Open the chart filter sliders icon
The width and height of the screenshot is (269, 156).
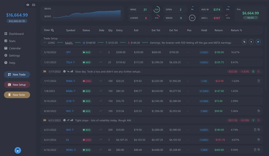coord(34,5)
